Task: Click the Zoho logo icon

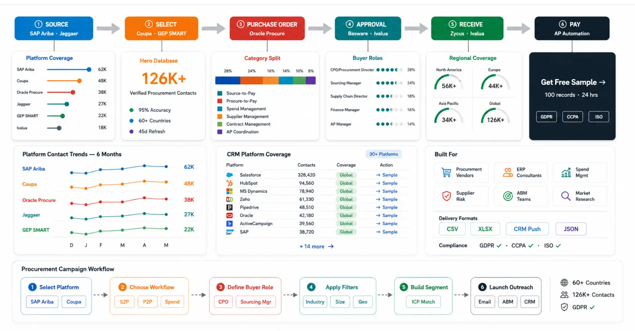Action: click(x=230, y=199)
